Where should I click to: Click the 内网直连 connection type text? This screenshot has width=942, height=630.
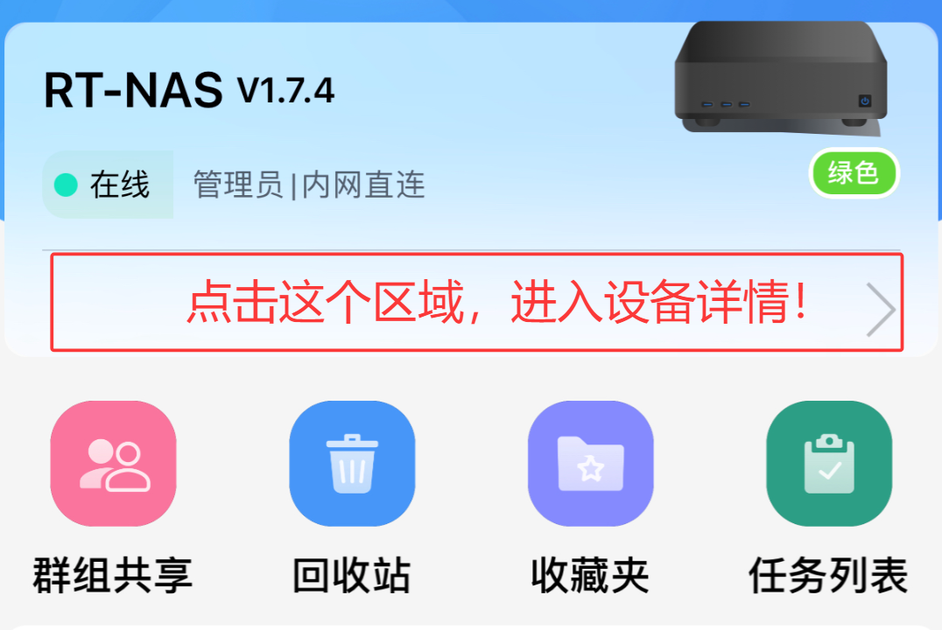(363, 185)
